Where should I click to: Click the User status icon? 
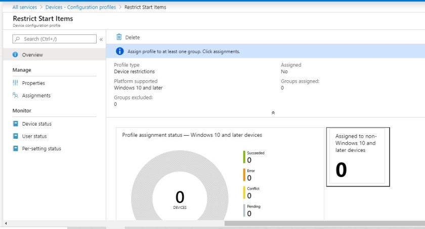15,136
